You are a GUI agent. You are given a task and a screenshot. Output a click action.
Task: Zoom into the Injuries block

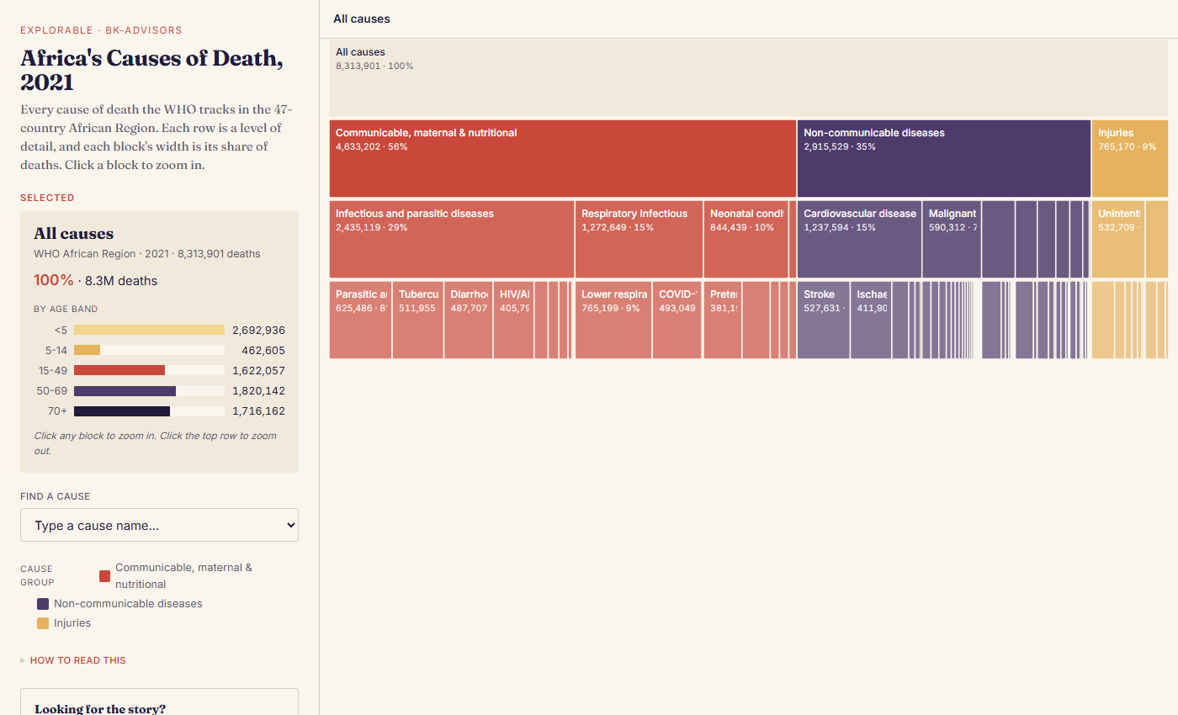1130,158
